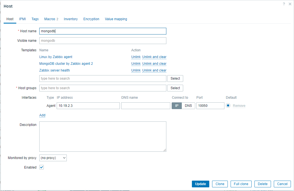Click the Host groups search field
Screen dimensions: 294x191
[x=103, y=88]
